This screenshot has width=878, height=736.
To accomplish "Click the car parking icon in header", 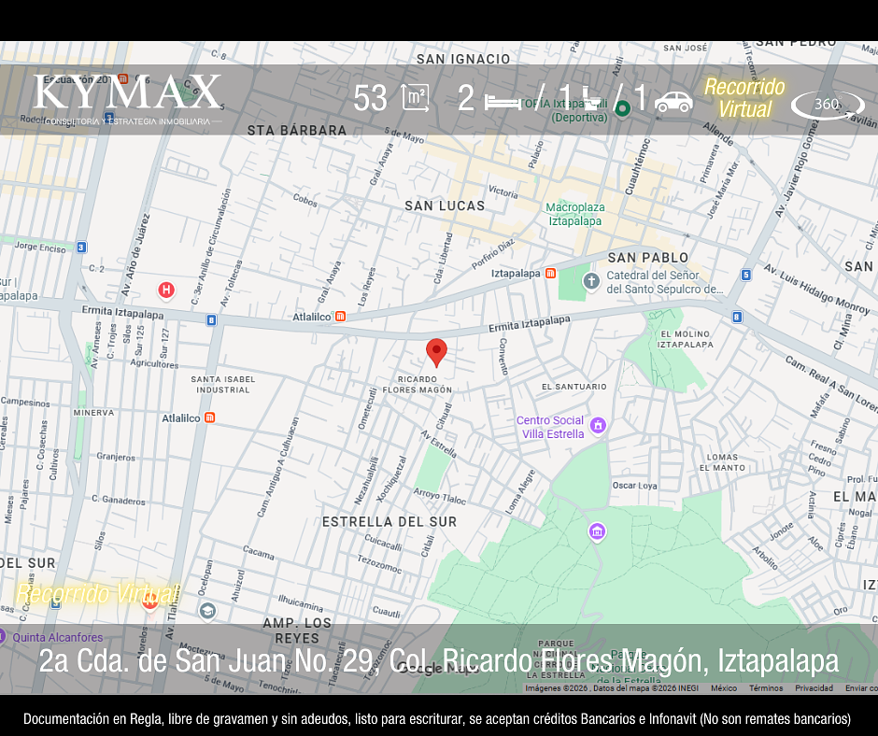I will tap(673, 101).
